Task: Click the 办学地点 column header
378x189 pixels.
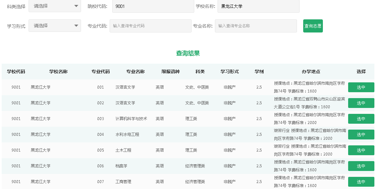Action: click(311, 72)
